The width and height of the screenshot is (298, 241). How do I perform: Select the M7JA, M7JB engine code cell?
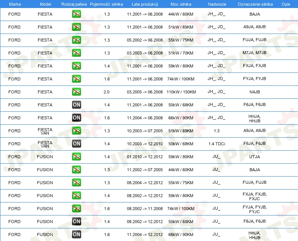[255, 53]
